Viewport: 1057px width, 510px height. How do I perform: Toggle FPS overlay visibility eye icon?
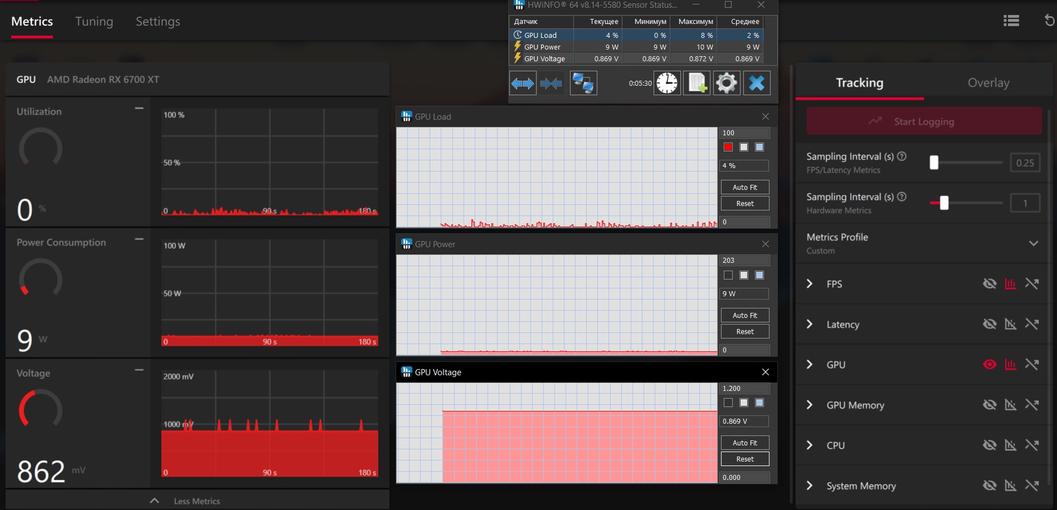(990, 284)
